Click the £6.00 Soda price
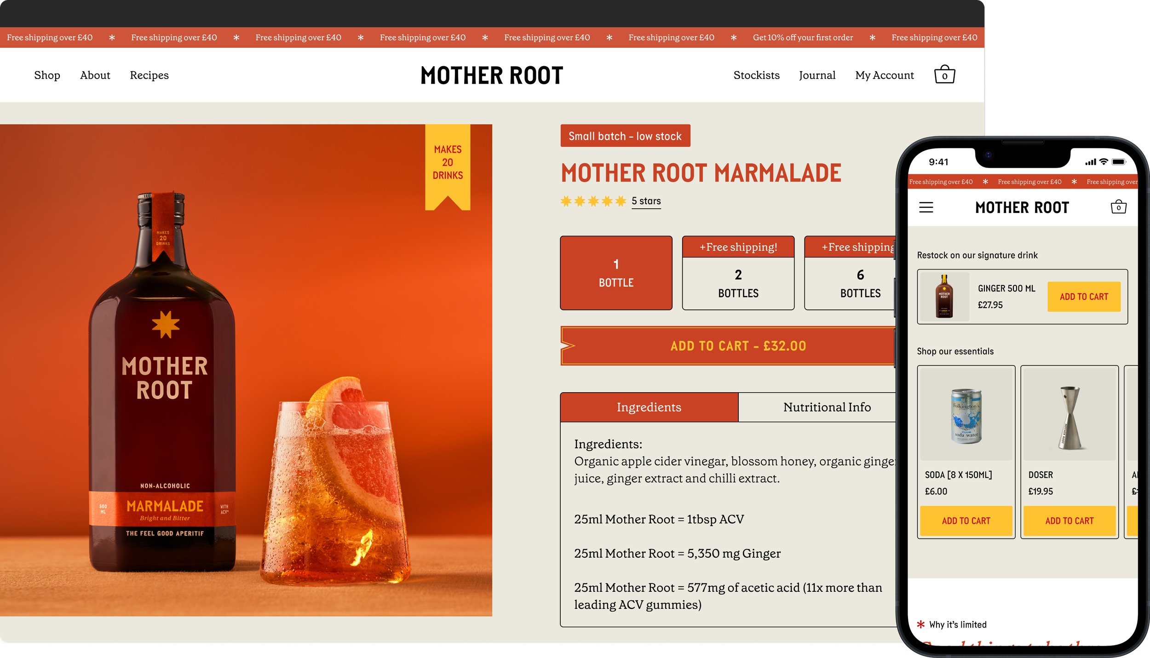 coord(936,491)
